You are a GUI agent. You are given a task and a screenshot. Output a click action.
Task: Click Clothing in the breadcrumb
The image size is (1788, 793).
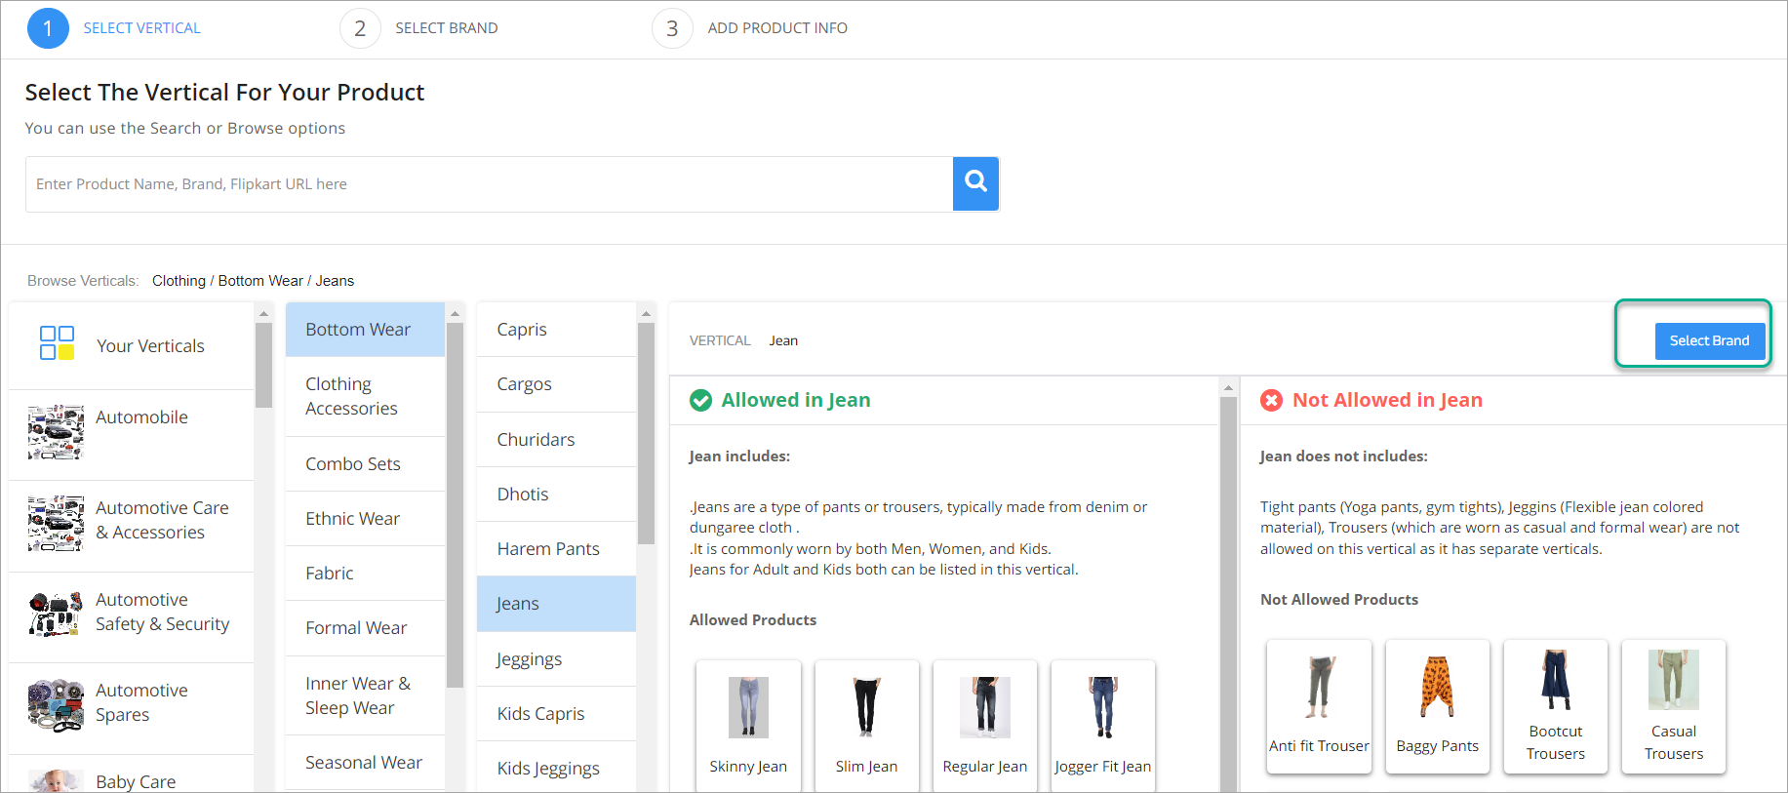pyautogui.click(x=179, y=281)
